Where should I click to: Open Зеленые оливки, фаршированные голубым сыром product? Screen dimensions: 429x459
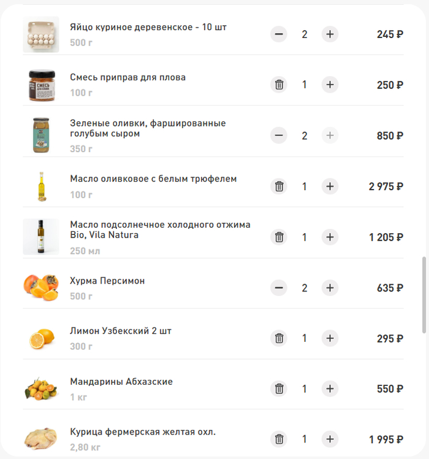tap(148, 128)
